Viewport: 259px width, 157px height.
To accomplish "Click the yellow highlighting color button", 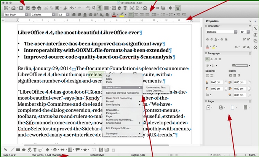I will coord(122,15).
